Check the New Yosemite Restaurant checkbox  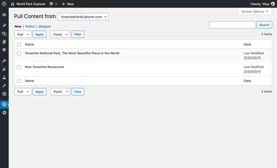pyautogui.click(x=19, y=67)
